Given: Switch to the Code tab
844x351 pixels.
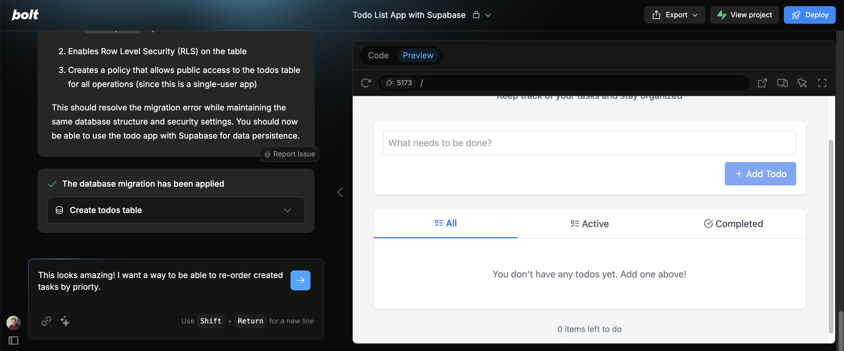Looking at the screenshot, I should (378, 55).
